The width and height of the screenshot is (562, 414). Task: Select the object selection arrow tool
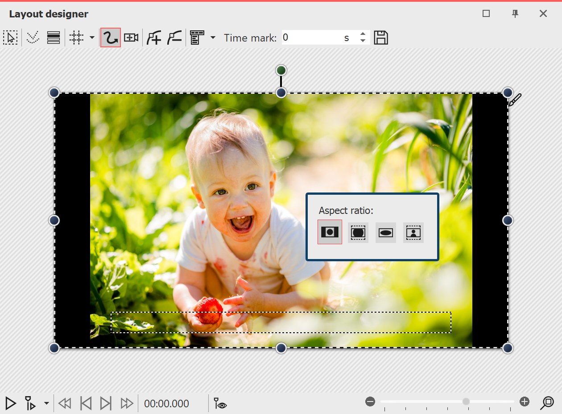(x=10, y=38)
